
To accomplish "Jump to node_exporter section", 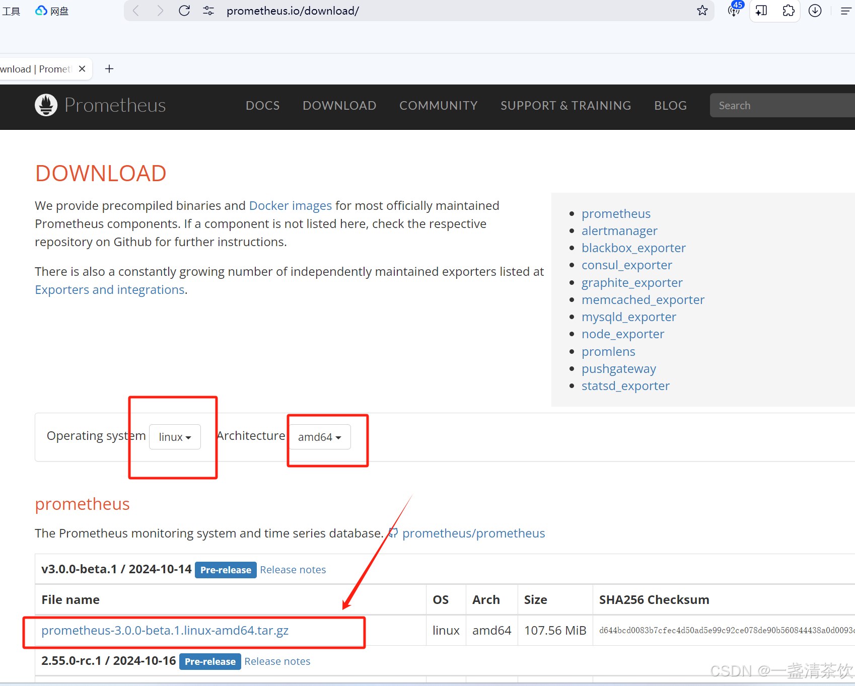I will [x=623, y=334].
